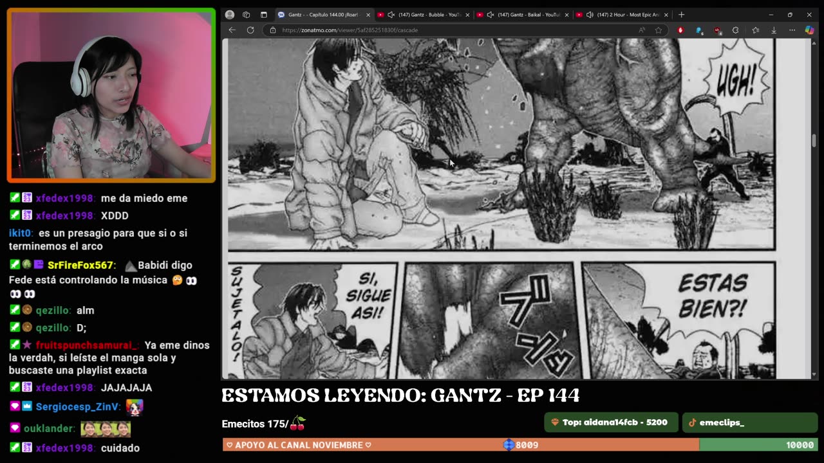
Task: Open the workspaces icon in the tab bar
Action: [x=246, y=15]
